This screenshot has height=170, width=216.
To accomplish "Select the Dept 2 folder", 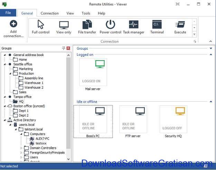I will (x=21, y=115).
